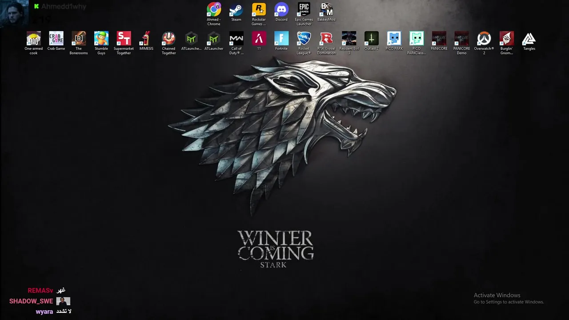Click the PANICORE Demo shortcut
Viewport: 569px width, 320px height.
pyautogui.click(x=461, y=43)
